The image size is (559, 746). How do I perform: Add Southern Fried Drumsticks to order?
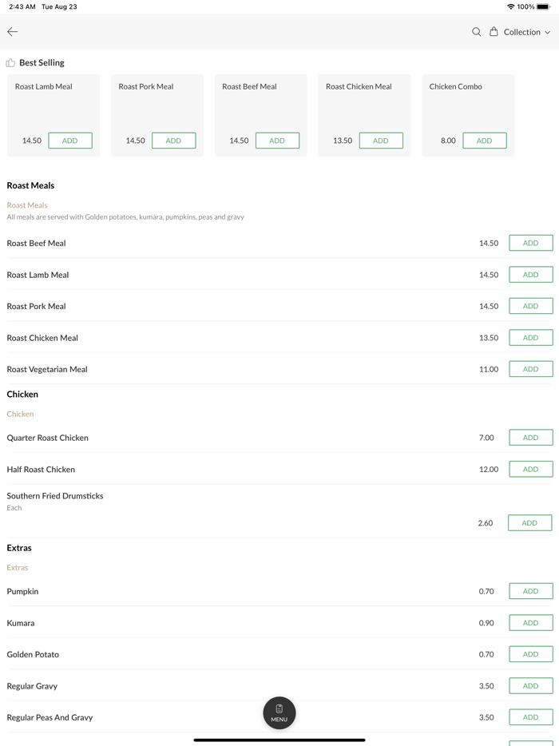tap(529, 523)
